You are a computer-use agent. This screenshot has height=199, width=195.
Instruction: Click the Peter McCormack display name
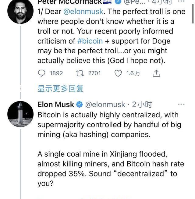[69, 2]
